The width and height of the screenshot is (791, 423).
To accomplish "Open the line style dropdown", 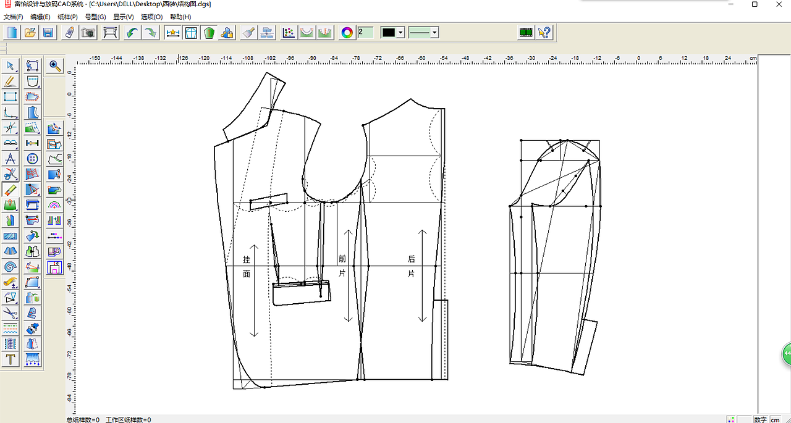I will point(434,33).
